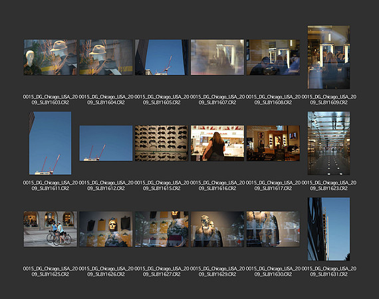Click the filename label ending 5L8Y1626.CR2
The height and width of the screenshot is (299, 379).
(x=106, y=272)
